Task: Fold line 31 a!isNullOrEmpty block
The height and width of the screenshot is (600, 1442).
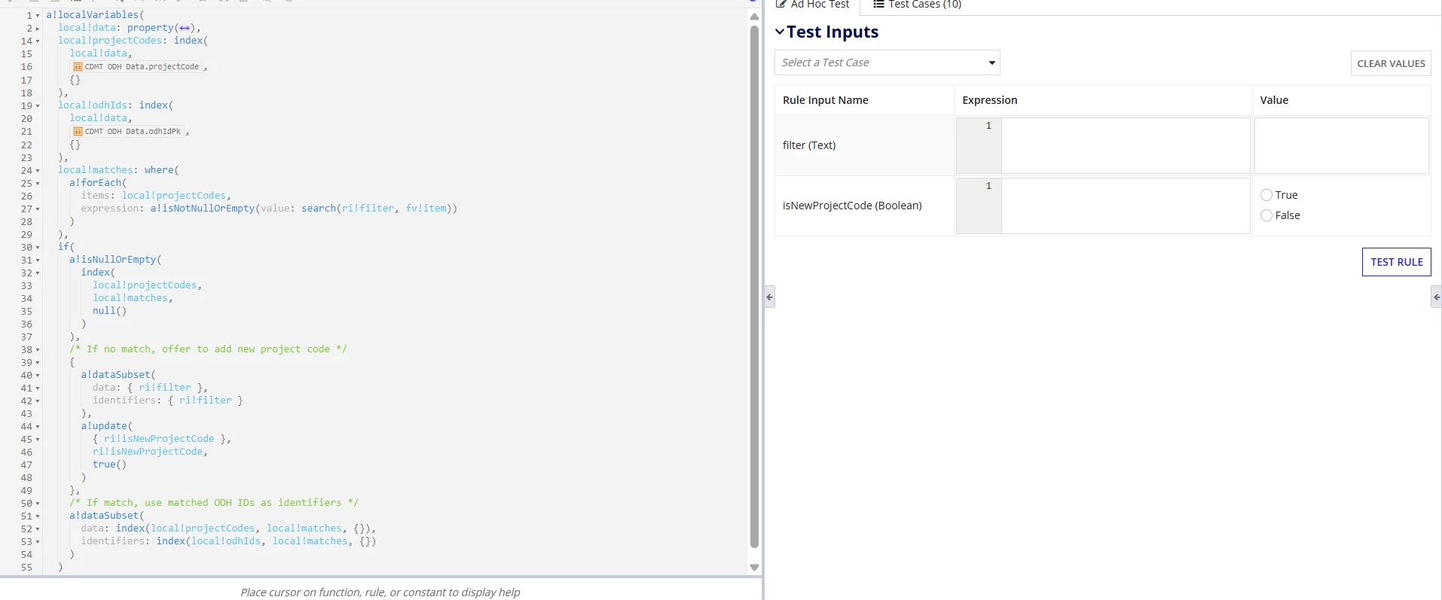Action: pyautogui.click(x=38, y=260)
